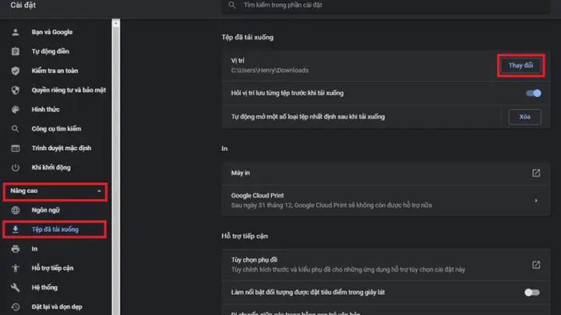
Task: Click the Xóa button
Action: [524, 117]
